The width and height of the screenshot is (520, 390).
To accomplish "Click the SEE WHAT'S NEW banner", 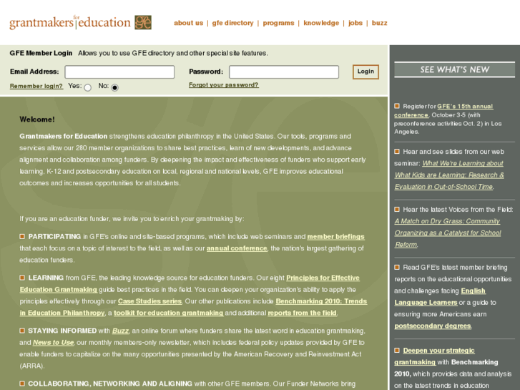I will (454, 69).
